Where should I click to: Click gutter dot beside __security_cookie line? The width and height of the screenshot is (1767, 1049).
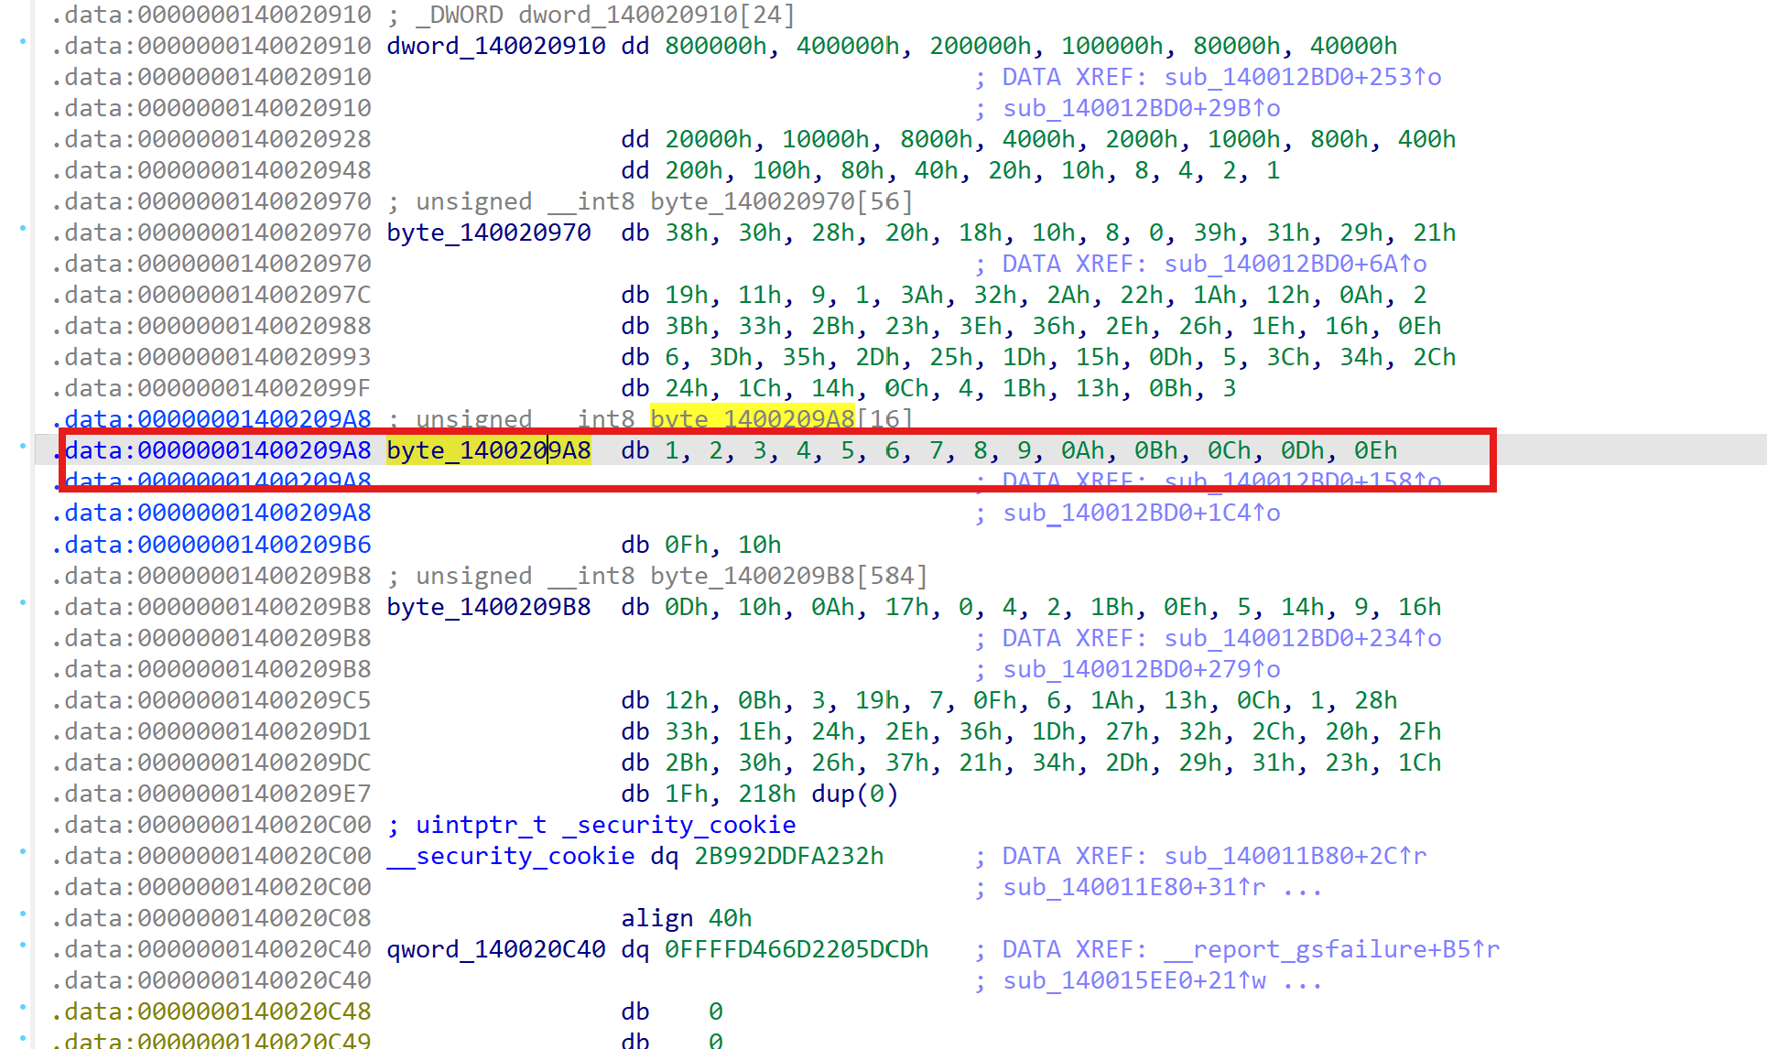click(x=23, y=851)
